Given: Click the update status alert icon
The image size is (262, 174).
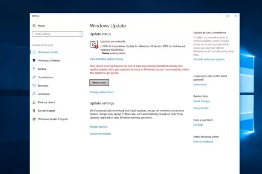Looking at the screenshot, I should [x=94, y=44].
